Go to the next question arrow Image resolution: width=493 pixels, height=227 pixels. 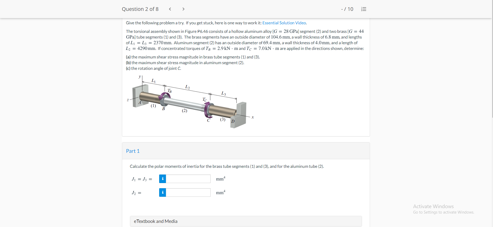click(183, 9)
